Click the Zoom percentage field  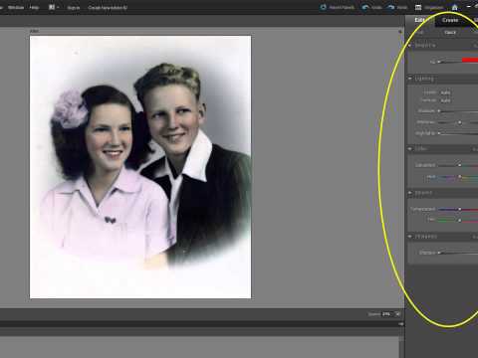tap(387, 314)
